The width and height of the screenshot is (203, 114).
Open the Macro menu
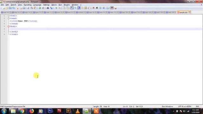tap(54, 5)
